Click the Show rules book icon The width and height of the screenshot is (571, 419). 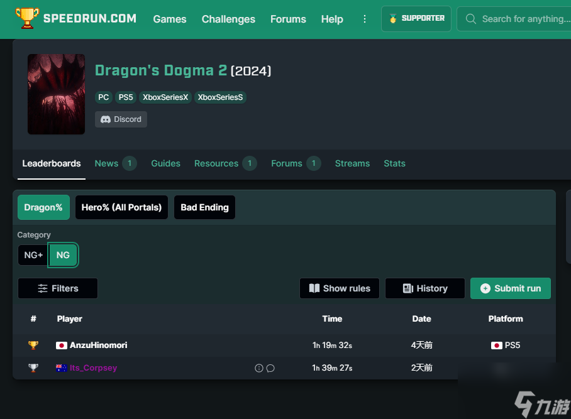pyautogui.click(x=314, y=288)
